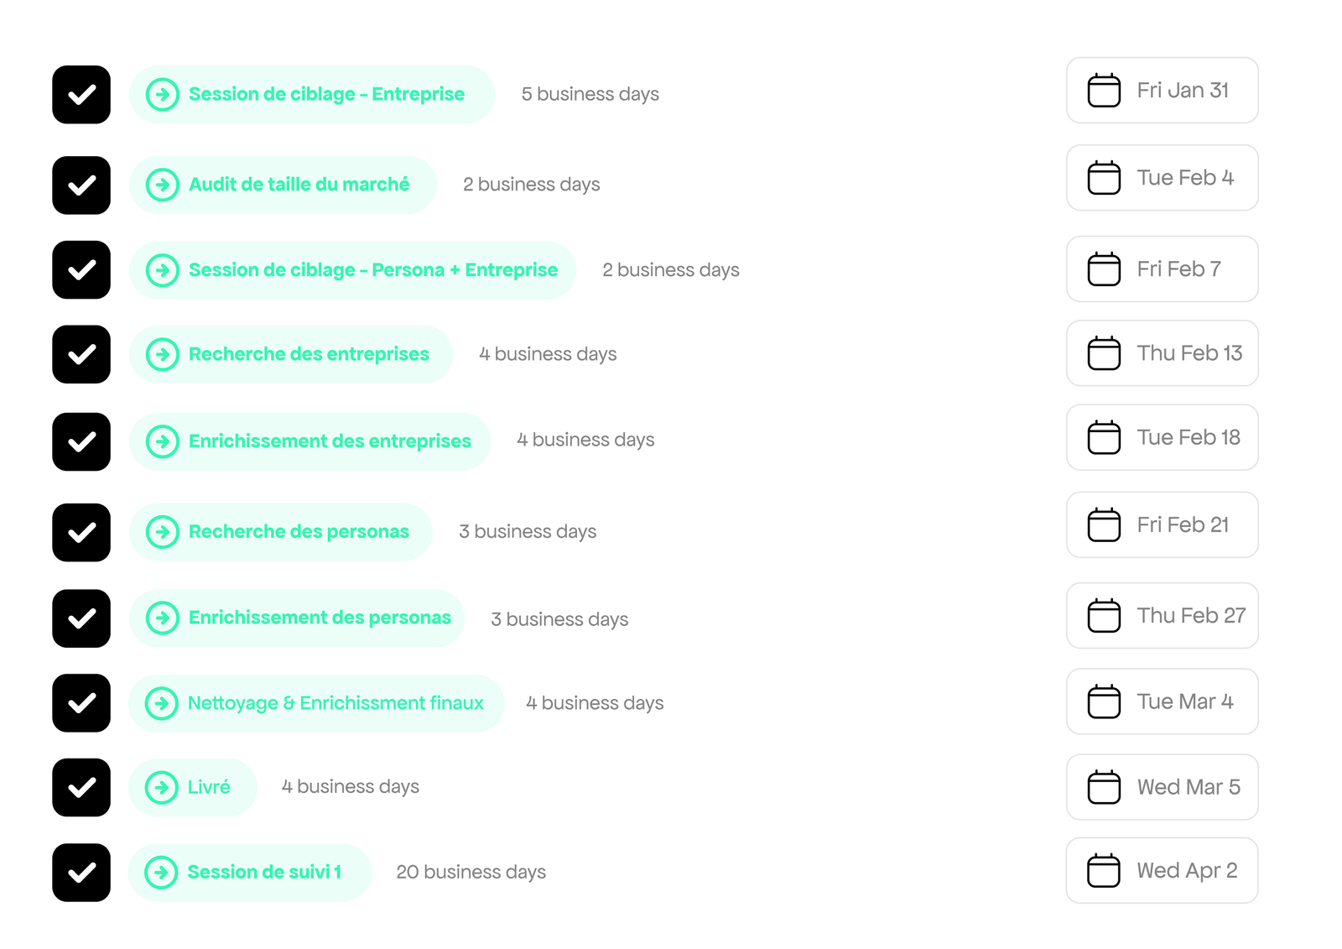This screenshot has height=949, width=1342.
Task: Click calendar icon next to Fri Jan 31
Action: click(x=1104, y=91)
